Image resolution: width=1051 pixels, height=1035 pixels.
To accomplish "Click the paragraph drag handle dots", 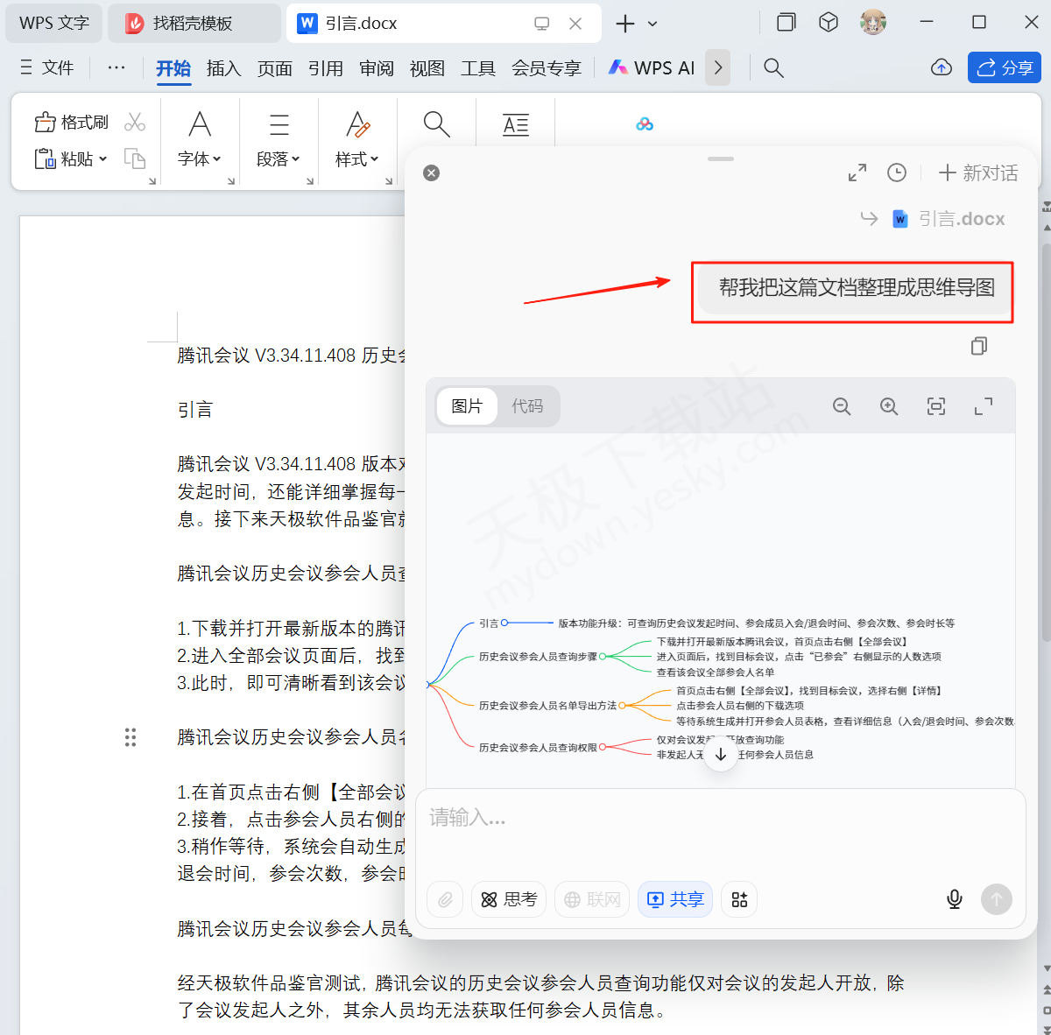I will [x=130, y=737].
